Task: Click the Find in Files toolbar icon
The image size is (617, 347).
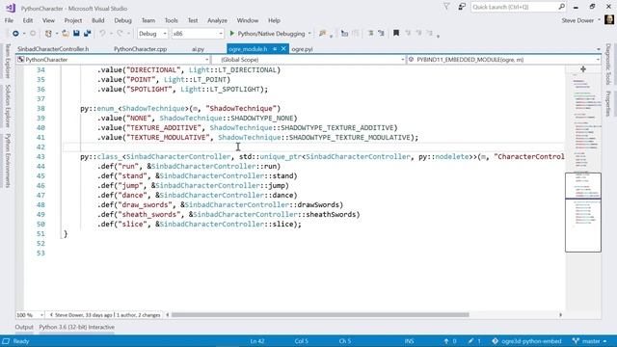Action: click(x=323, y=34)
